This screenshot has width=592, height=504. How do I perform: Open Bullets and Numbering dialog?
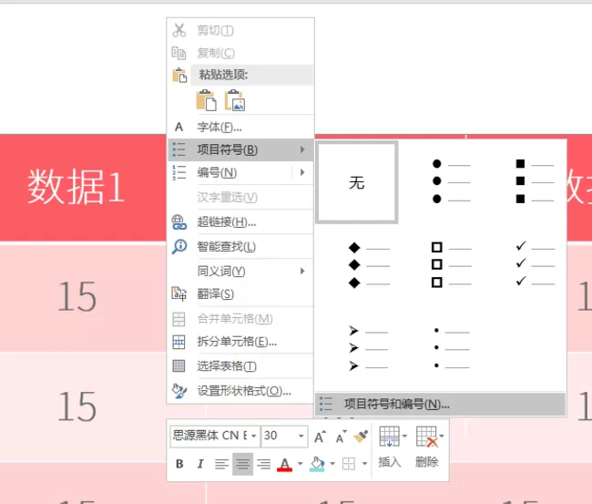[x=440, y=404]
